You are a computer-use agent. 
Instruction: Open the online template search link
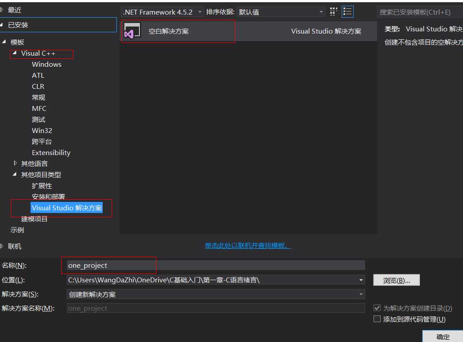(248, 245)
